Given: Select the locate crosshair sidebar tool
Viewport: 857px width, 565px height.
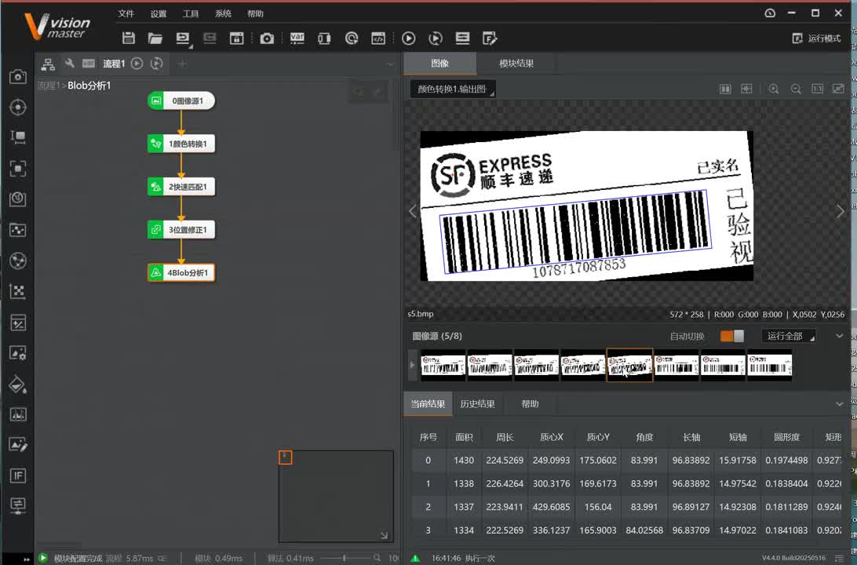Looking at the screenshot, I should point(17,107).
